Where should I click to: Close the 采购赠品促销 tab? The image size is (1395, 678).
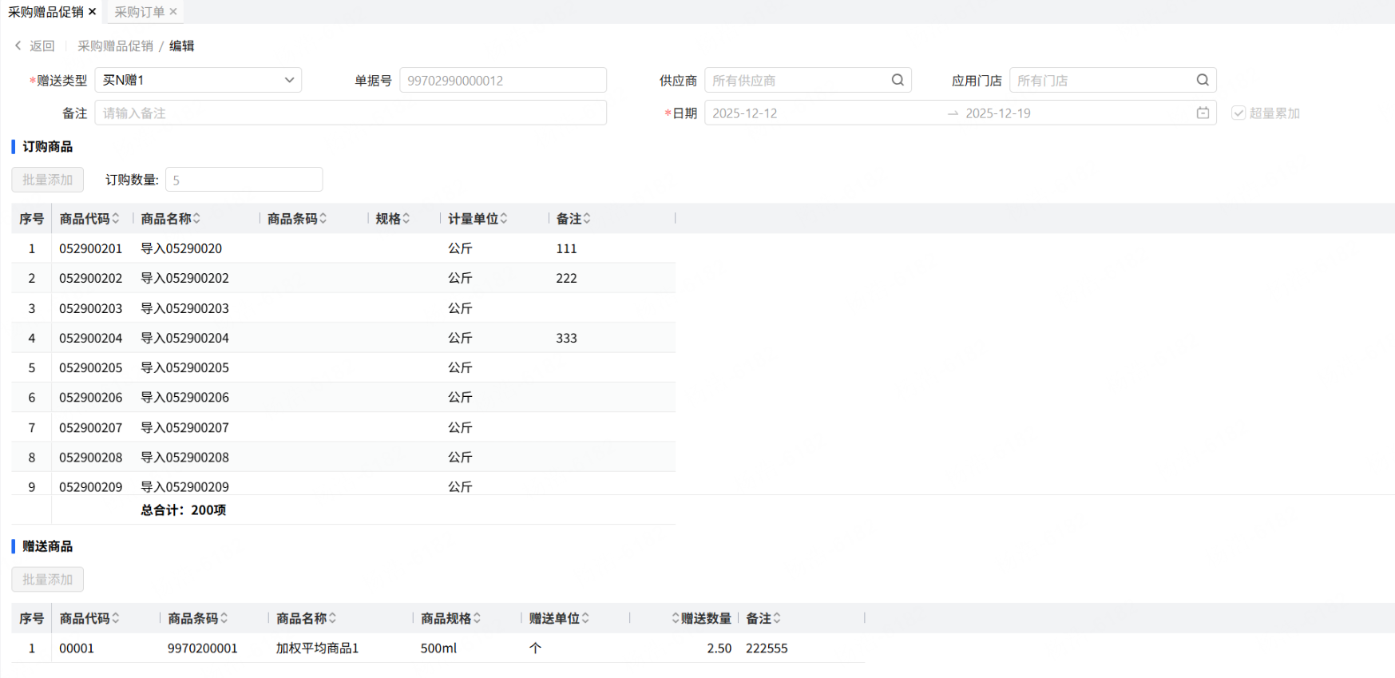[x=93, y=12]
